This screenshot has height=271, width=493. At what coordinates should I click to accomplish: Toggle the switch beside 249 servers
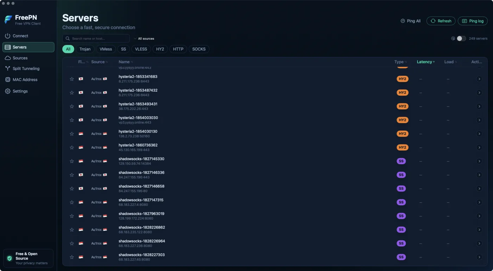tap(461, 39)
